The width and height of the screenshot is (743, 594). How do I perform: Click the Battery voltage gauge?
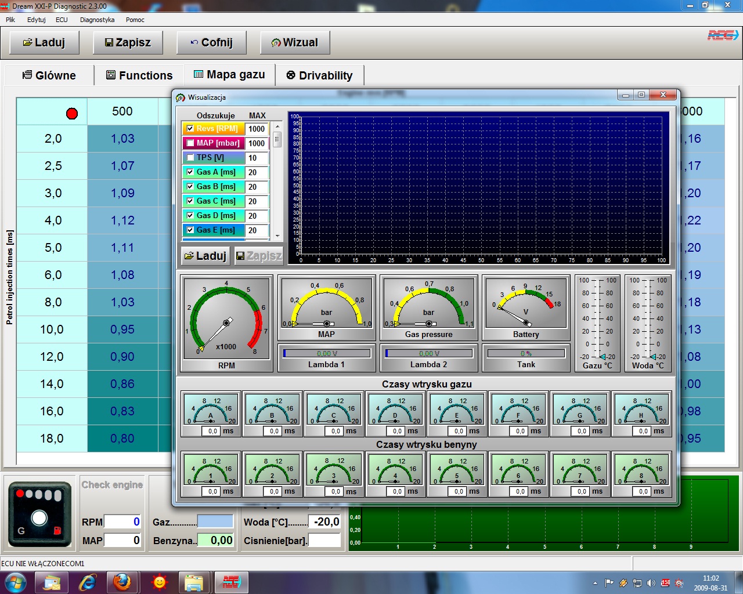point(526,308)
